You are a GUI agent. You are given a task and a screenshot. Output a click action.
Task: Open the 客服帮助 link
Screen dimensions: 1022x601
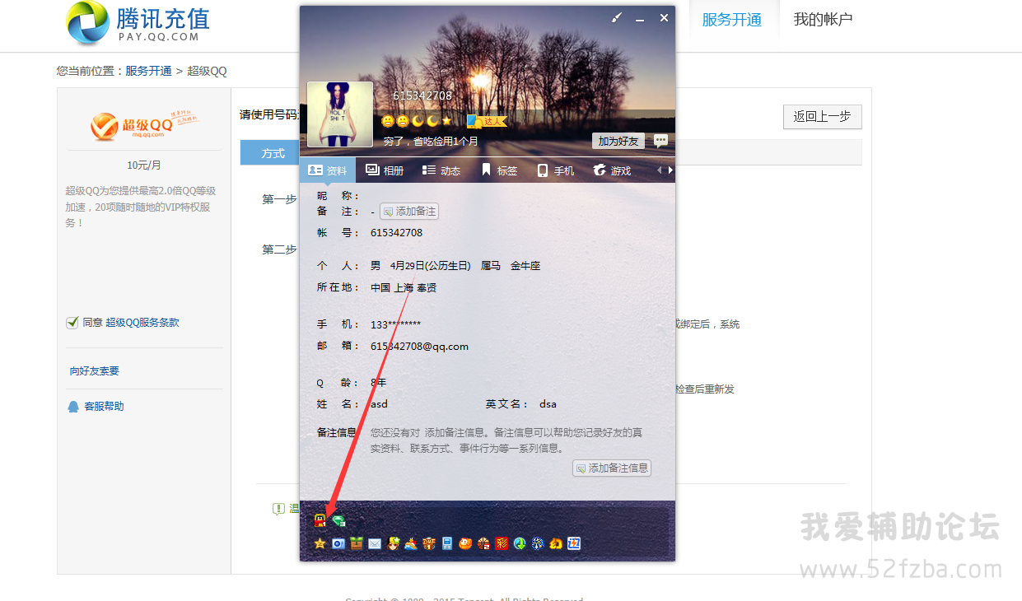(x=104, y=407)
